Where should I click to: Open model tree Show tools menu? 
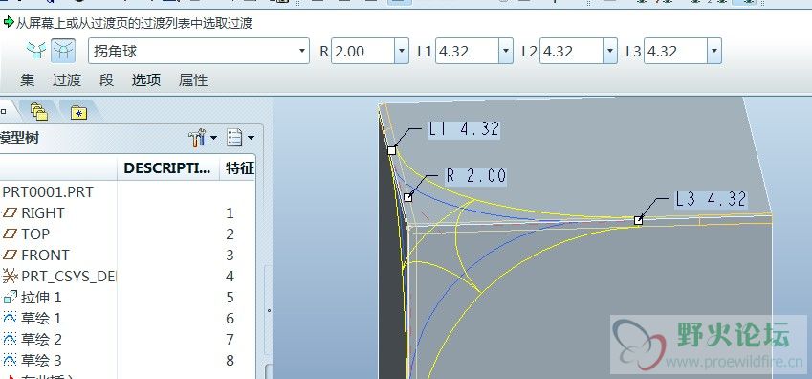click(x=203, y=138)
